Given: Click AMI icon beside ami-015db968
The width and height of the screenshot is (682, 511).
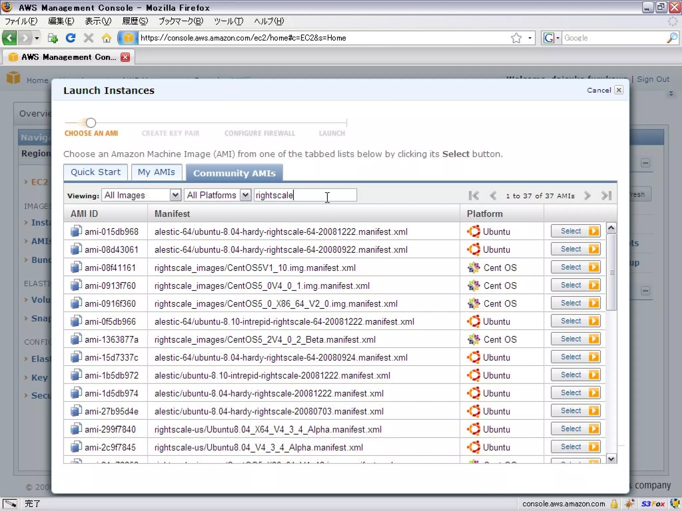Looking at the screenshot, I should pos(76,231).
